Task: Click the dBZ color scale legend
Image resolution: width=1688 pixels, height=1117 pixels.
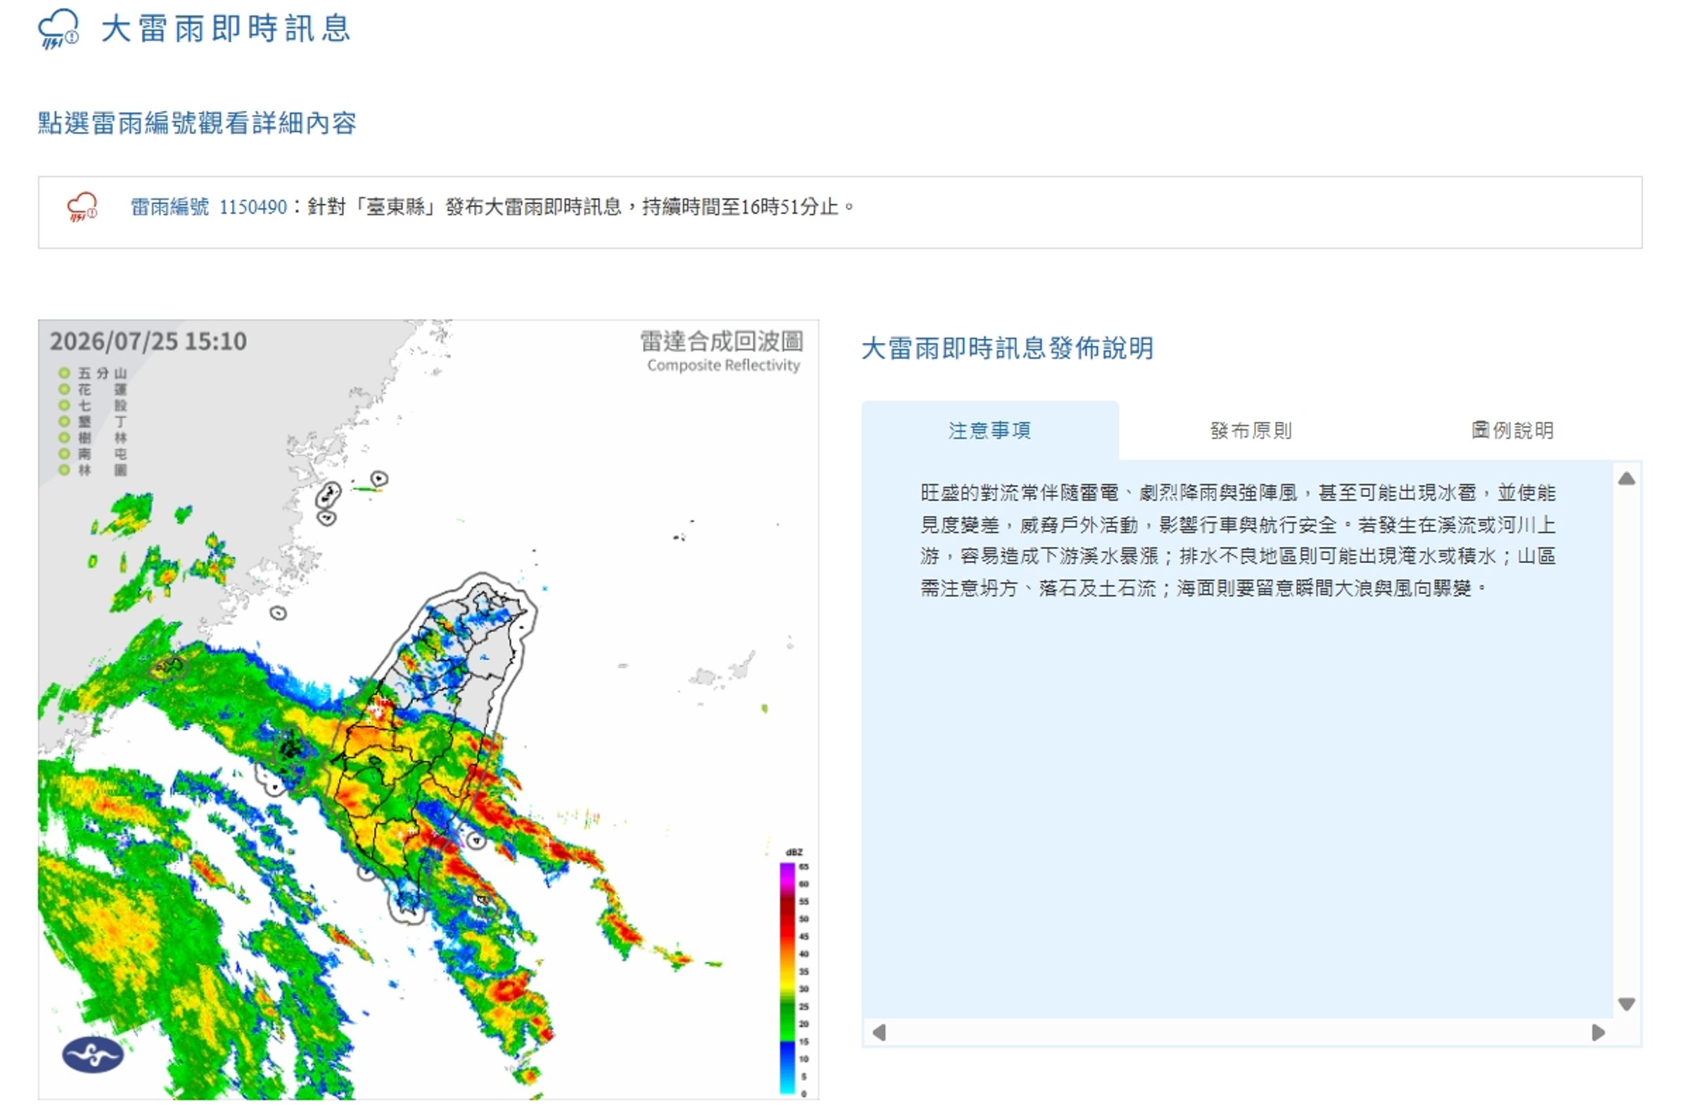Action: [x=795, y=972]
